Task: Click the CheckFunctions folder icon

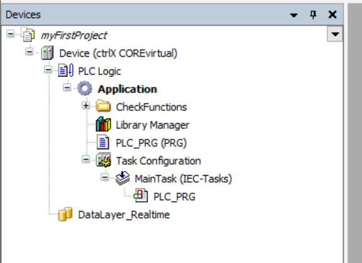Action: (x=103, y=106)
